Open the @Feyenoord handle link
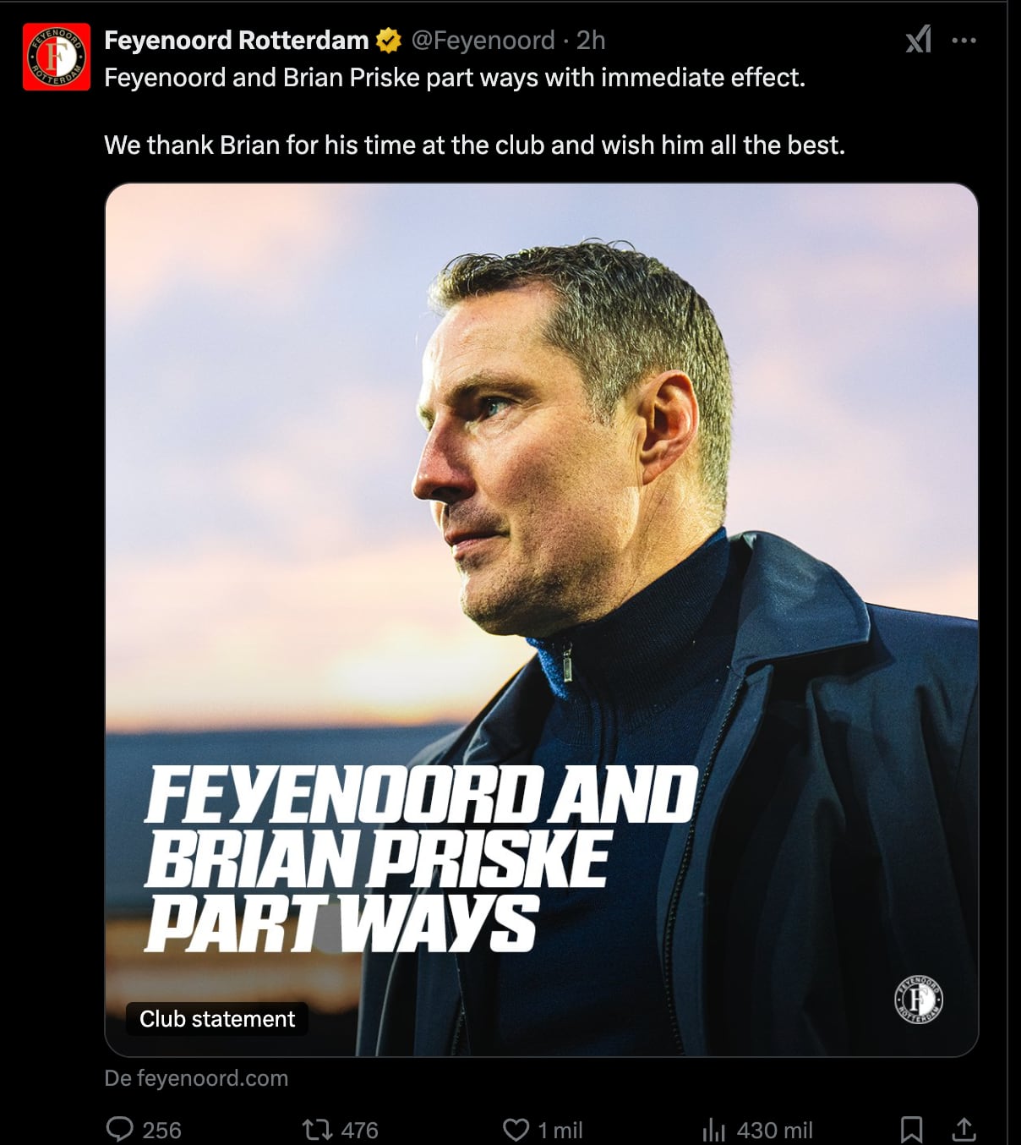Screen dimensions: 1021x1145 click(483, 40)
